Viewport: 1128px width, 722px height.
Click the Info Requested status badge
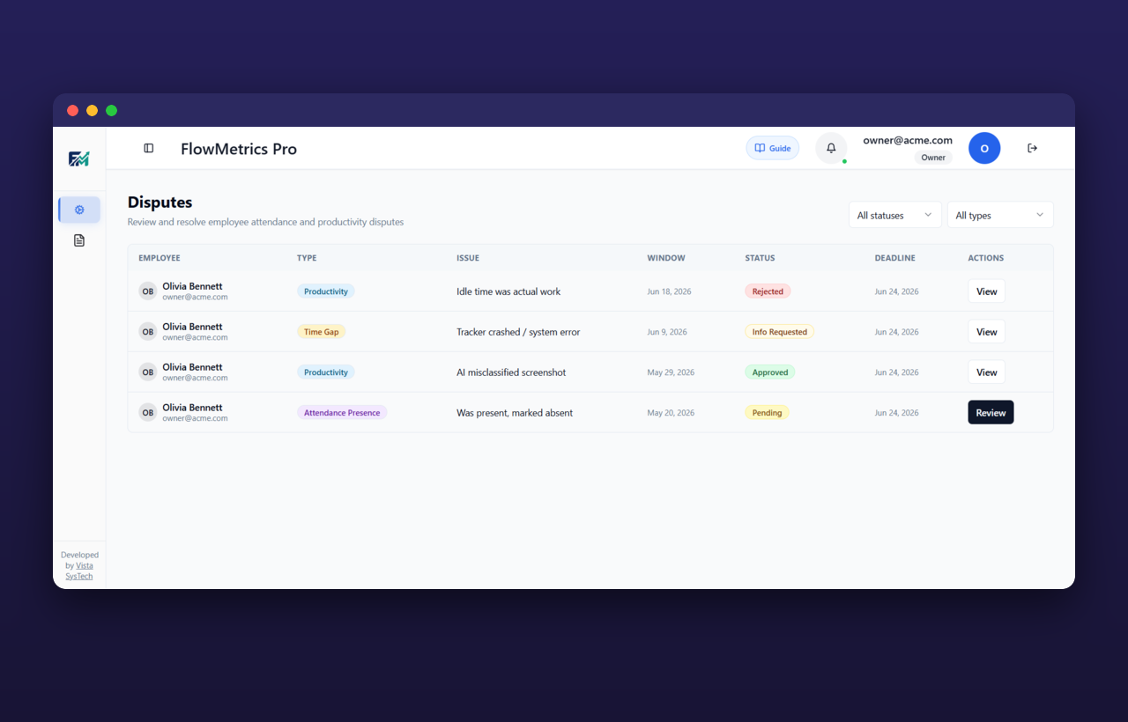coord(779,332)
